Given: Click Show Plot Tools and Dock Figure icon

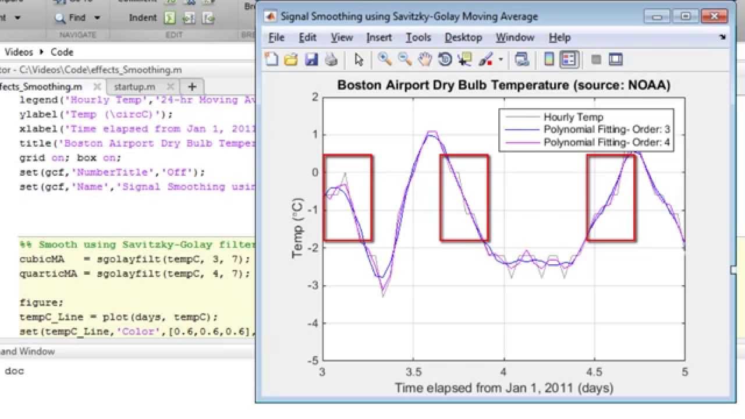Looking at the screenshot, I should 616,59.
